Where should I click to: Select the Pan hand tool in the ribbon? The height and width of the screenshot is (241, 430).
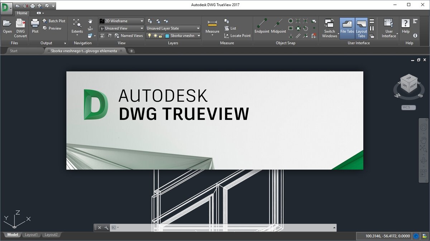(90, 21)
